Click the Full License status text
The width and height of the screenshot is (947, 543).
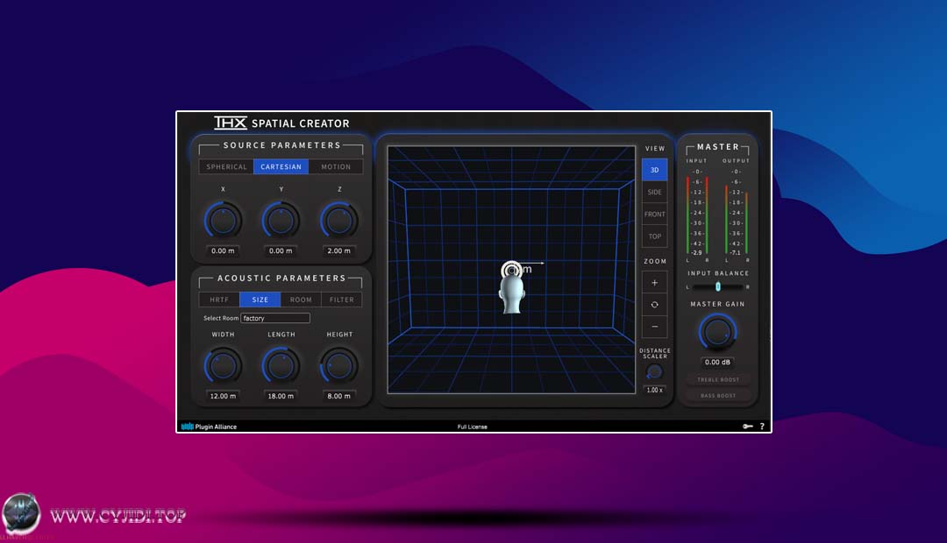[473, 427]
